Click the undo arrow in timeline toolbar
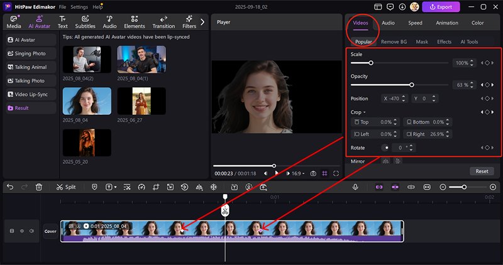 [x=9, y=187]
